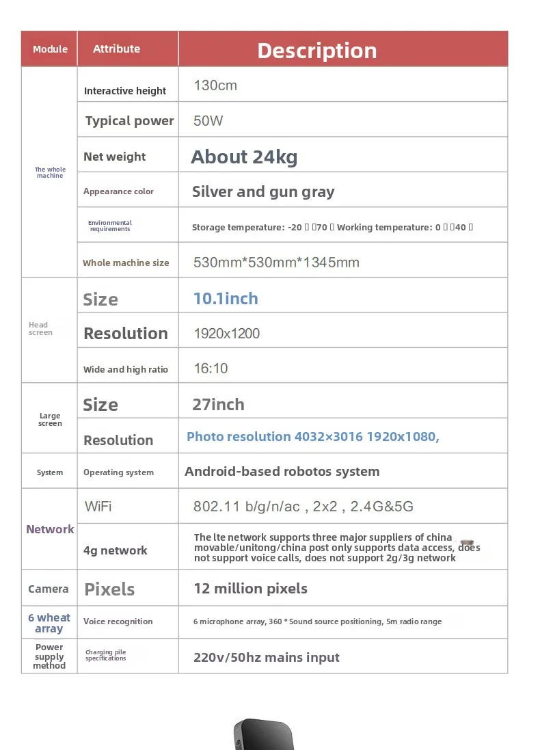
Task: Click the Silver and gun gray text
Action: pyautogui.click(x=263, y=192)
